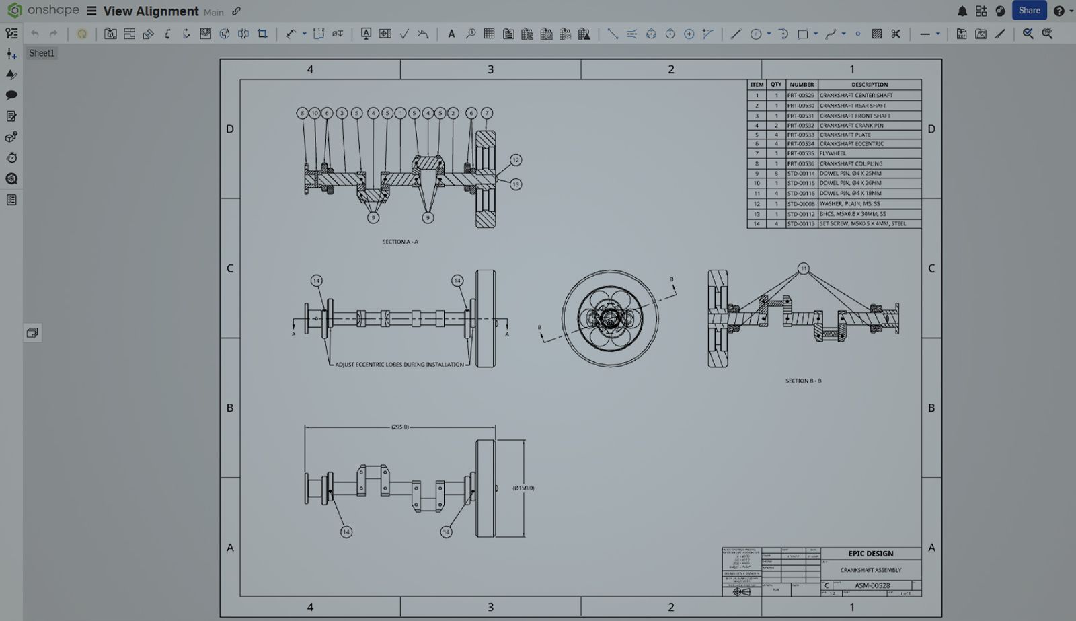Click the notifications bell
This screenshot has height=621, width=1076.
click(961, 11)
